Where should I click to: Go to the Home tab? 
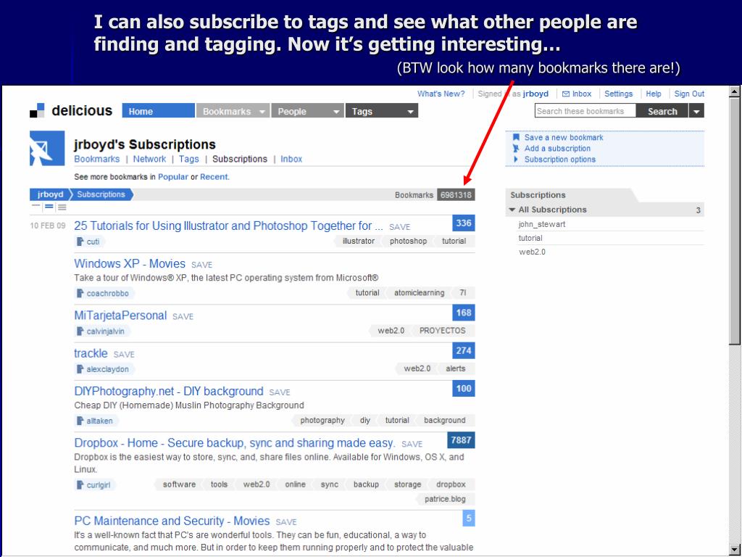pyautogui.click(x=158, y=111)
